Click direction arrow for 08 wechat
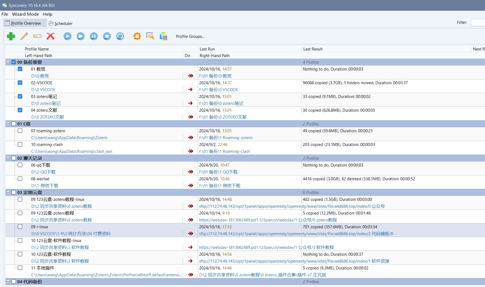This screenshot has height=287, width=485. (191, 185)
